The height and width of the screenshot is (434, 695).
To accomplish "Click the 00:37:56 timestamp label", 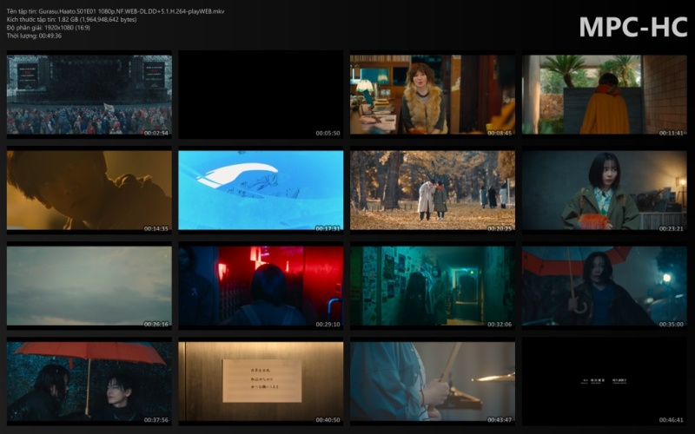I will tap(156, 420).
